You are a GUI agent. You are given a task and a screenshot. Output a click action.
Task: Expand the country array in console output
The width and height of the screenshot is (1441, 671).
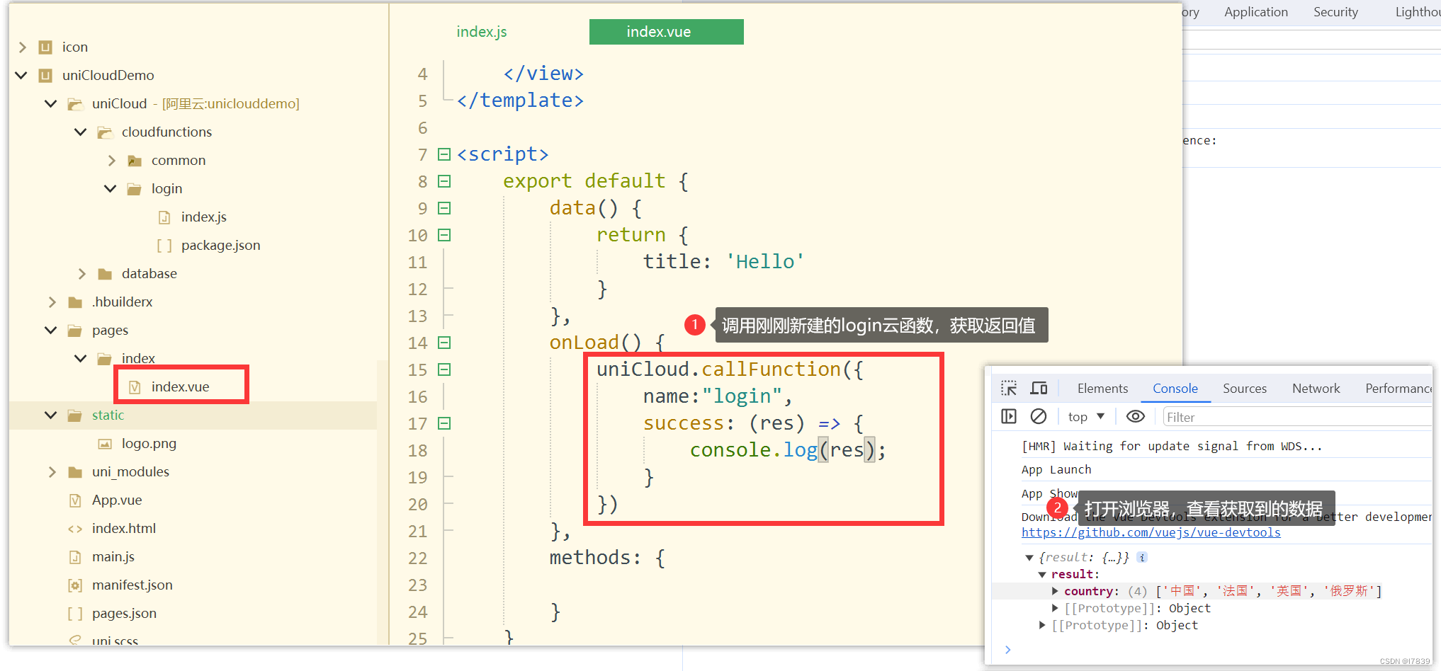tap(1054, 590)
